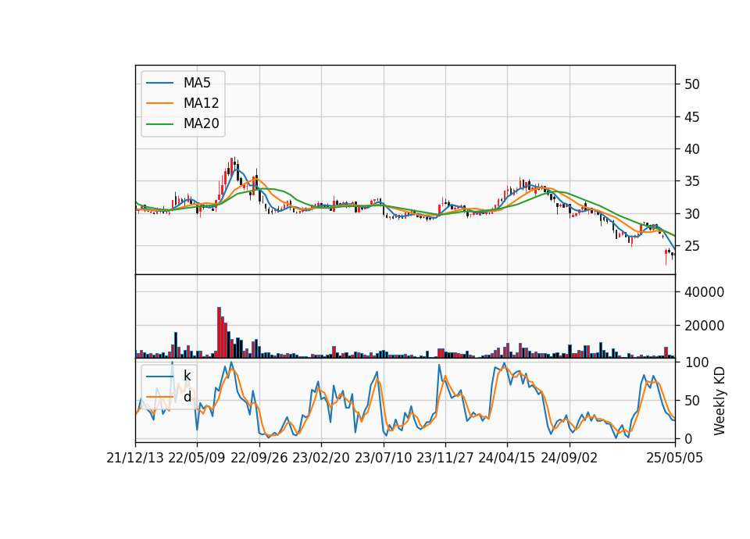
Task: Click the 23/07/10 date axis label
Action: tap(383, 459)
